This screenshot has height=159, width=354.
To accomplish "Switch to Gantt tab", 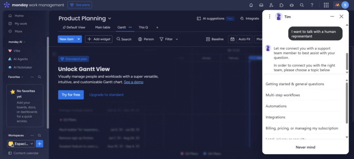I will pyautogui.click(x=121, y=27).
